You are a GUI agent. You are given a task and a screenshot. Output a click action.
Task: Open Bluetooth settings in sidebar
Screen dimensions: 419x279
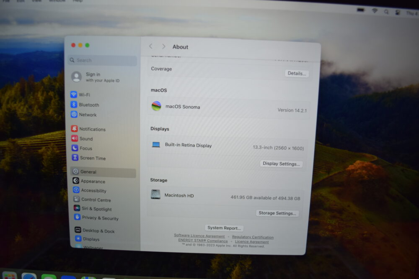[x=85, y=105]
